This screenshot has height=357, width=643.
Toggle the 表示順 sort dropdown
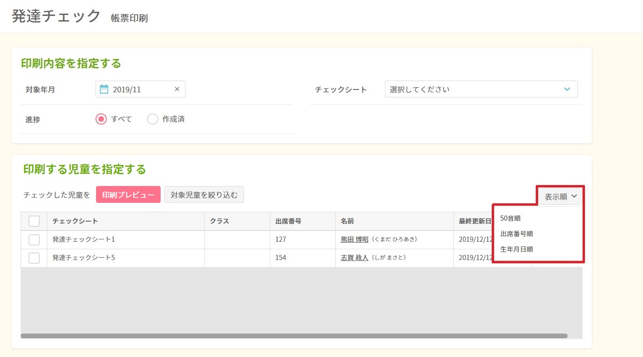[561, 197]
